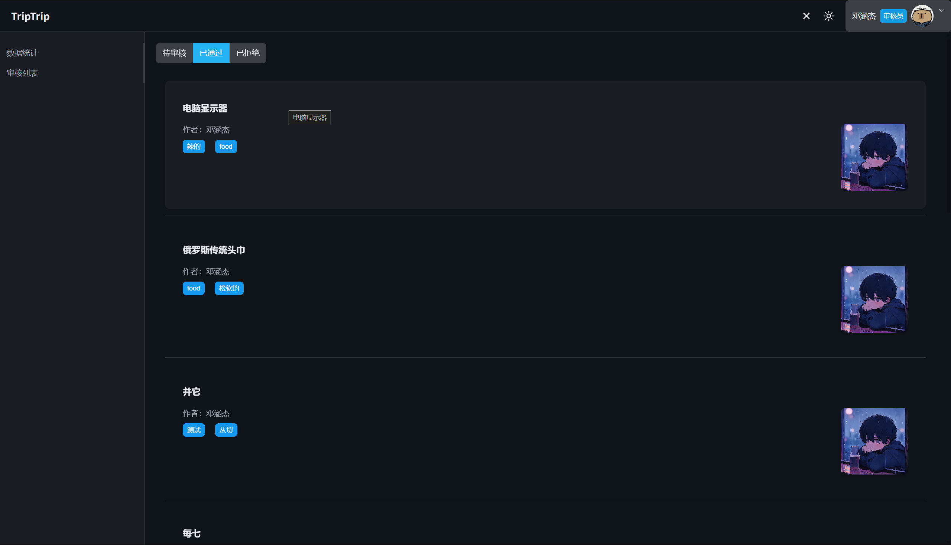Open thumbnail of 俄罗斯传统头巾 post

point(874,299)
